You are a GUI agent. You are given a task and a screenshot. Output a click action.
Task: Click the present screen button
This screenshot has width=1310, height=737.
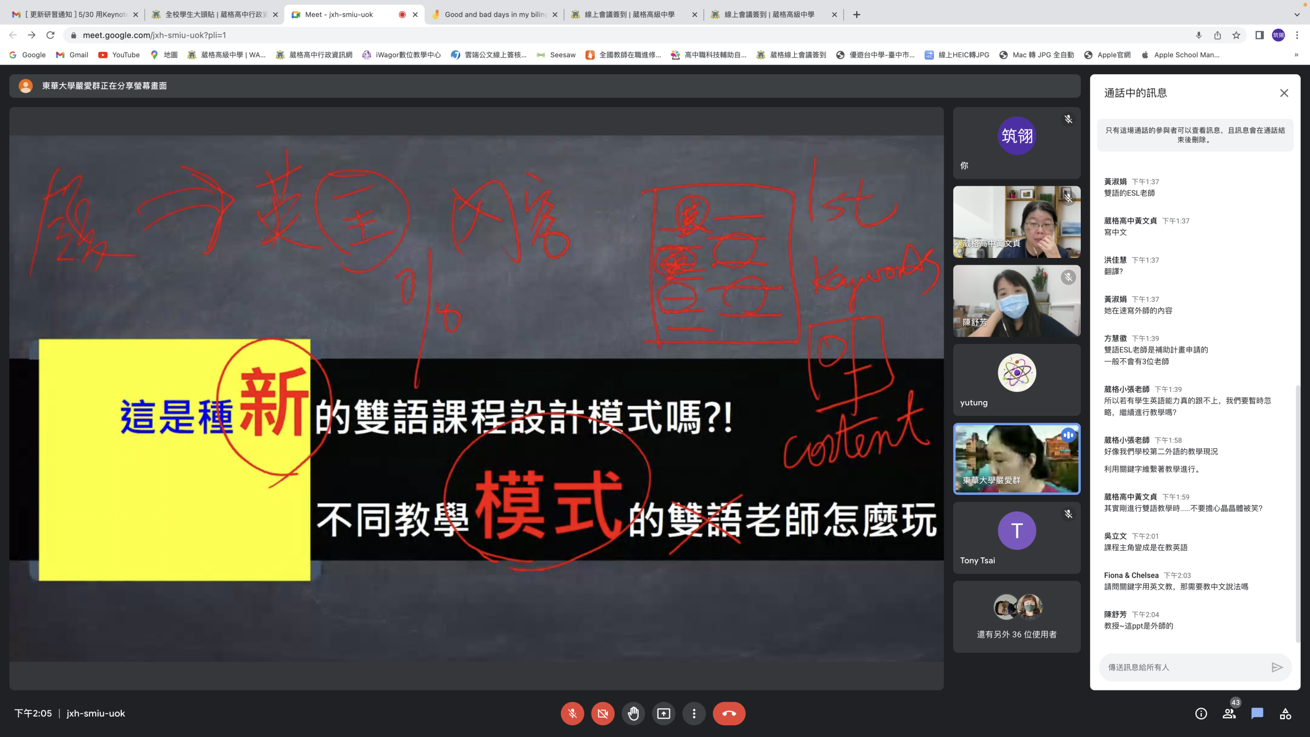click(x=664, y=713)
